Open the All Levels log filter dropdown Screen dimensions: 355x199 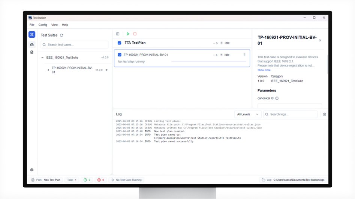tap(248, 114)
